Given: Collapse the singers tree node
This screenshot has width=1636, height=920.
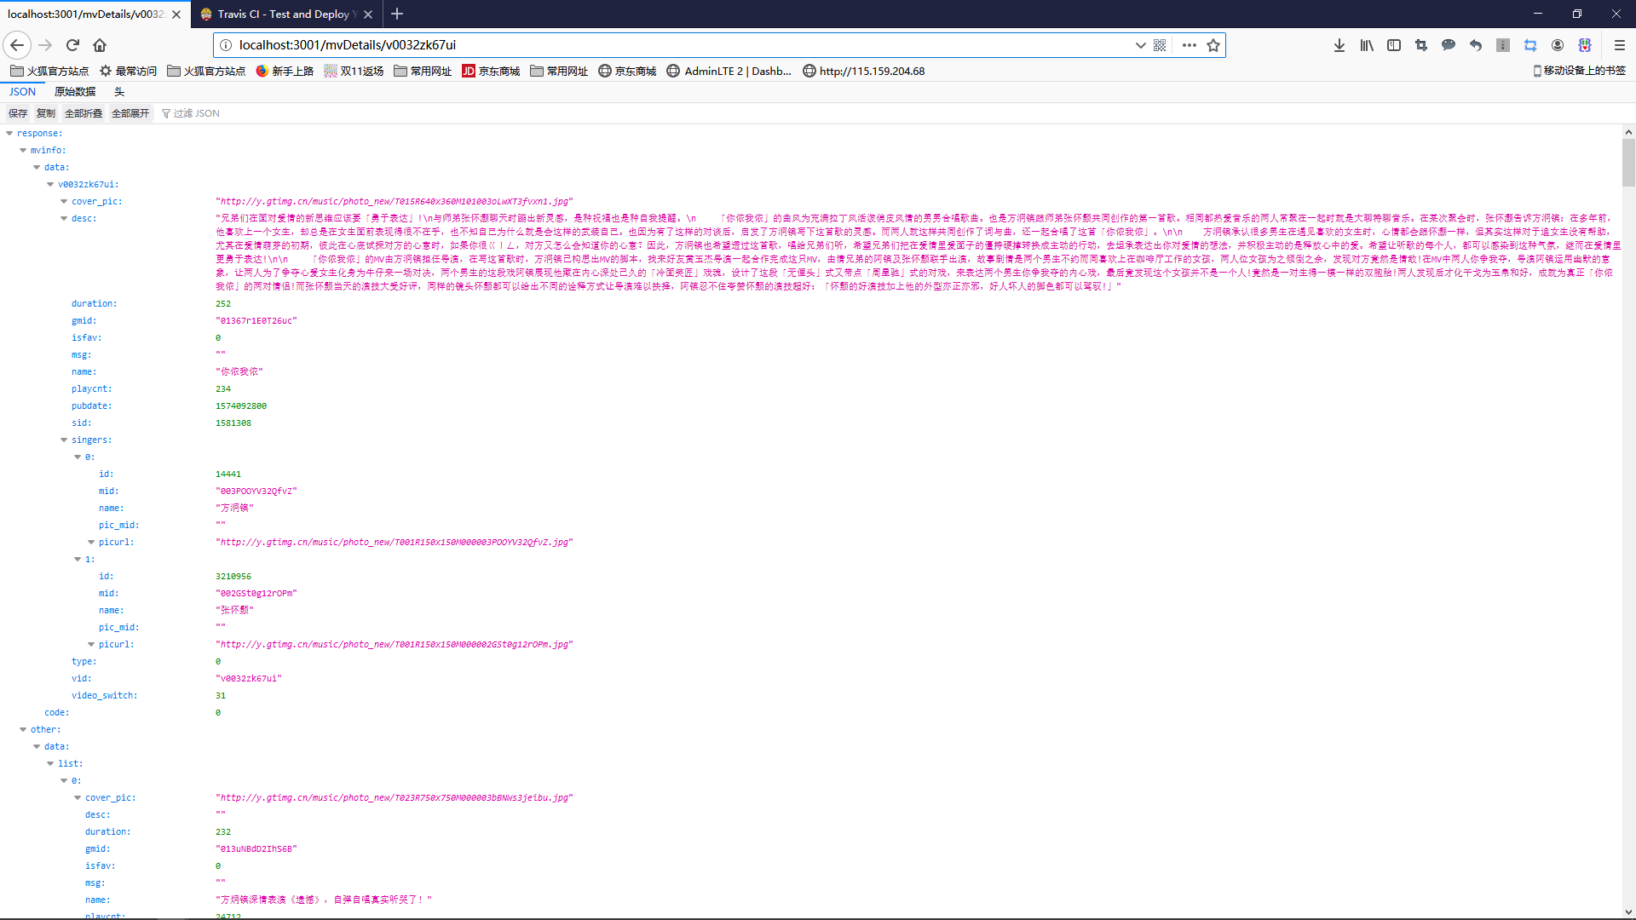Looking at the screenshot, I should [x=64, y=440].
